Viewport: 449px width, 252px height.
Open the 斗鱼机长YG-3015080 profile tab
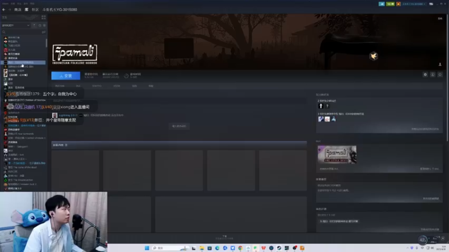[x=60, y=10]
